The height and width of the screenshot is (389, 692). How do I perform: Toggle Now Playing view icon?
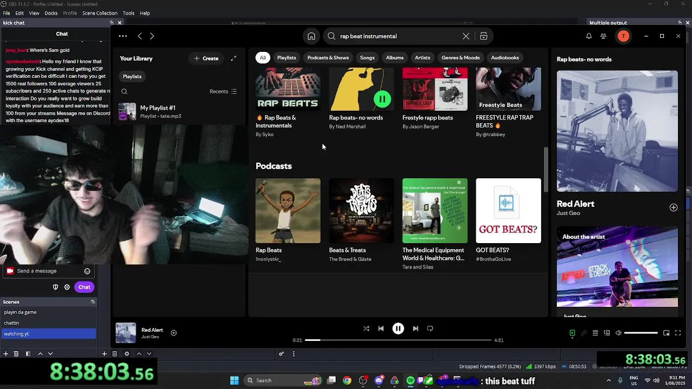(572, 333)
